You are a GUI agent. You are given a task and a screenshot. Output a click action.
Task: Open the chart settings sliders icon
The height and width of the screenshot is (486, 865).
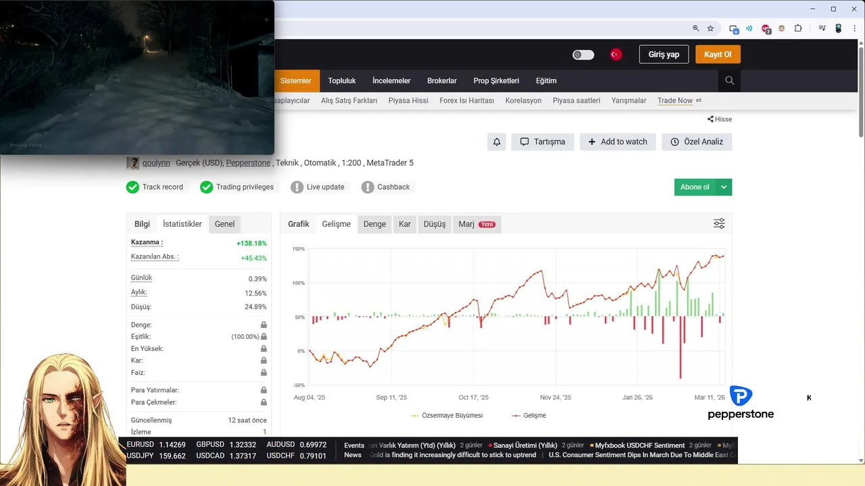[719, 223]
